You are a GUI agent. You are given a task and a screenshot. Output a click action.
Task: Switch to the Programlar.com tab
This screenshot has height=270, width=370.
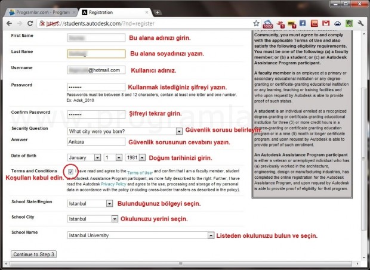41,13
